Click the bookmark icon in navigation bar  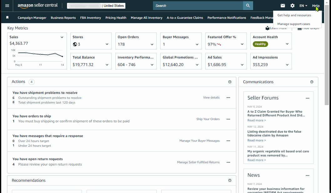click(8, 18)
